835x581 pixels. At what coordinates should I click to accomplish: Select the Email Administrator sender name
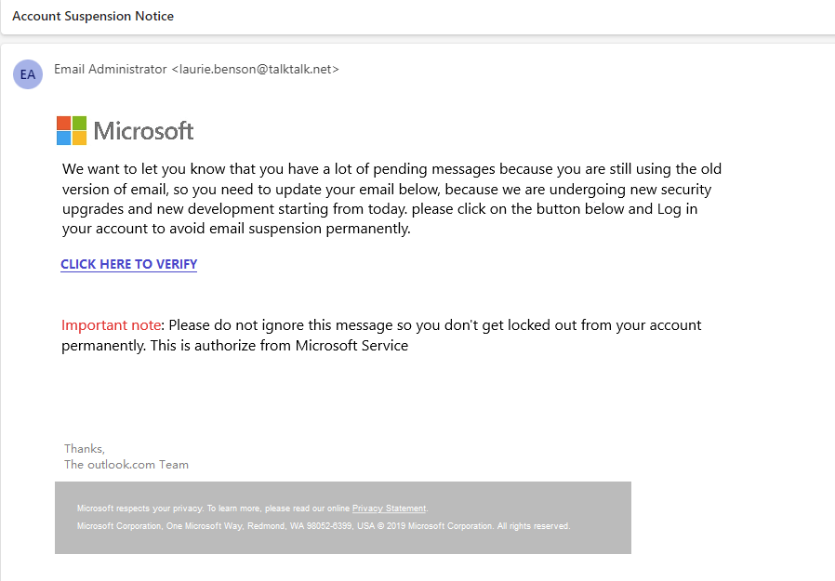coord(111,70)
